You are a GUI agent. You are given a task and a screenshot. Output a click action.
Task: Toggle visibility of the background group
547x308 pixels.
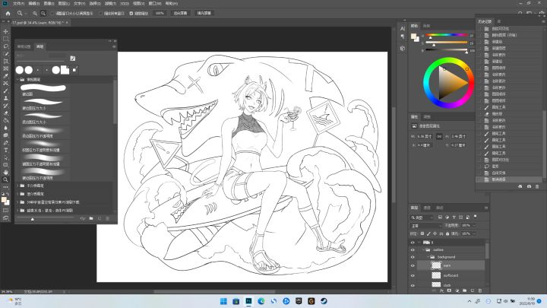[x=413, y=257]
